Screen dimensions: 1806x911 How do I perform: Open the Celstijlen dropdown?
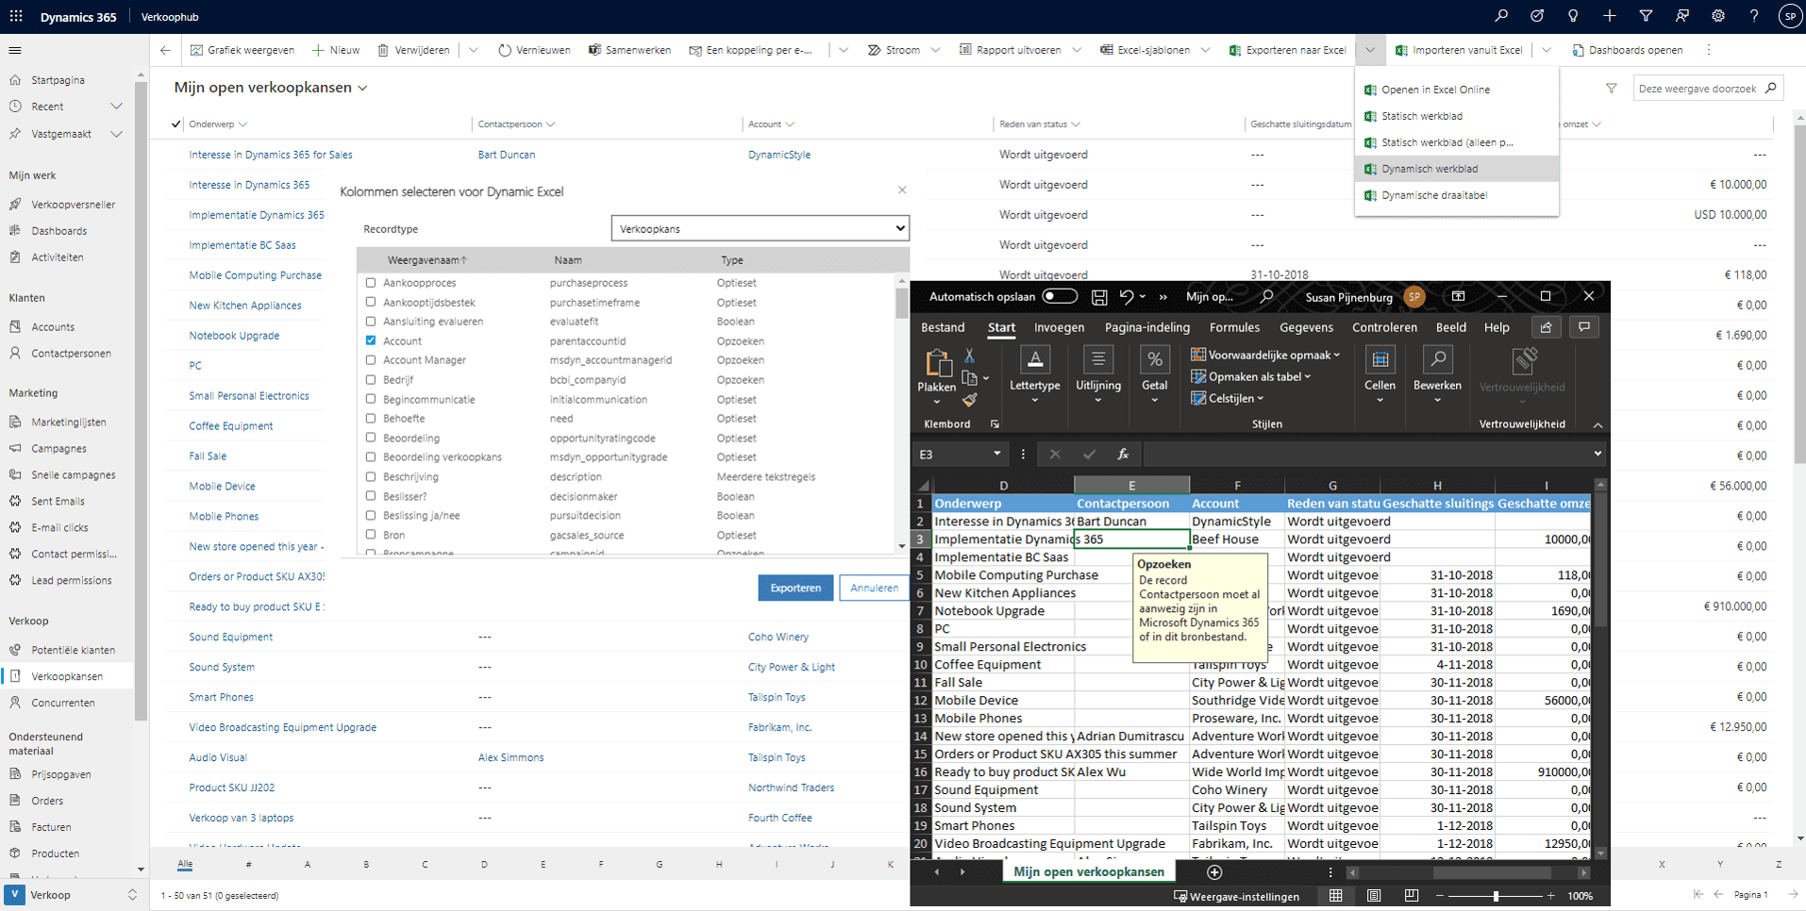point(1228,399)
